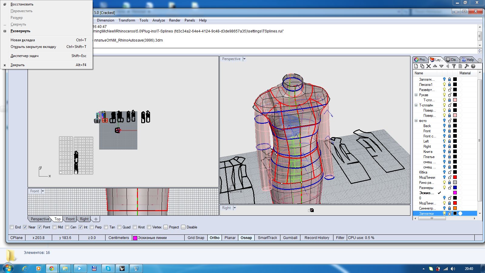This screenshot has height=273, width=485.
Task: Unlock the Back layer lock icon
Action: [x=450, y=126]
